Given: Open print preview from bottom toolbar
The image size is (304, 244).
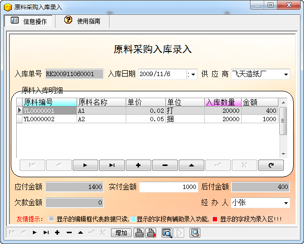Looking at the screenshot, I should pyautogui.click(x=167, y=233).
